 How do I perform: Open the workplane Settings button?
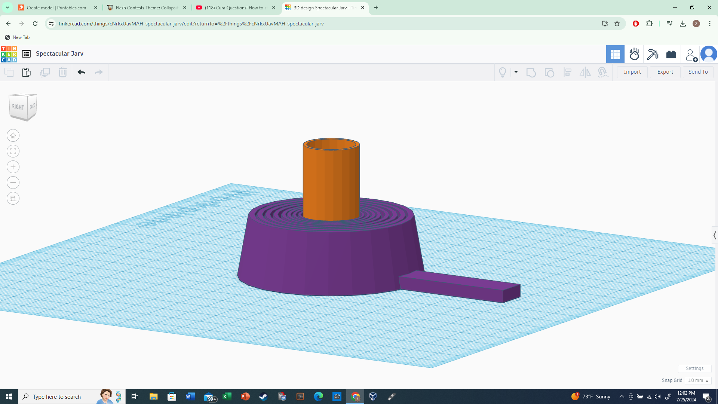pos(694,368)
